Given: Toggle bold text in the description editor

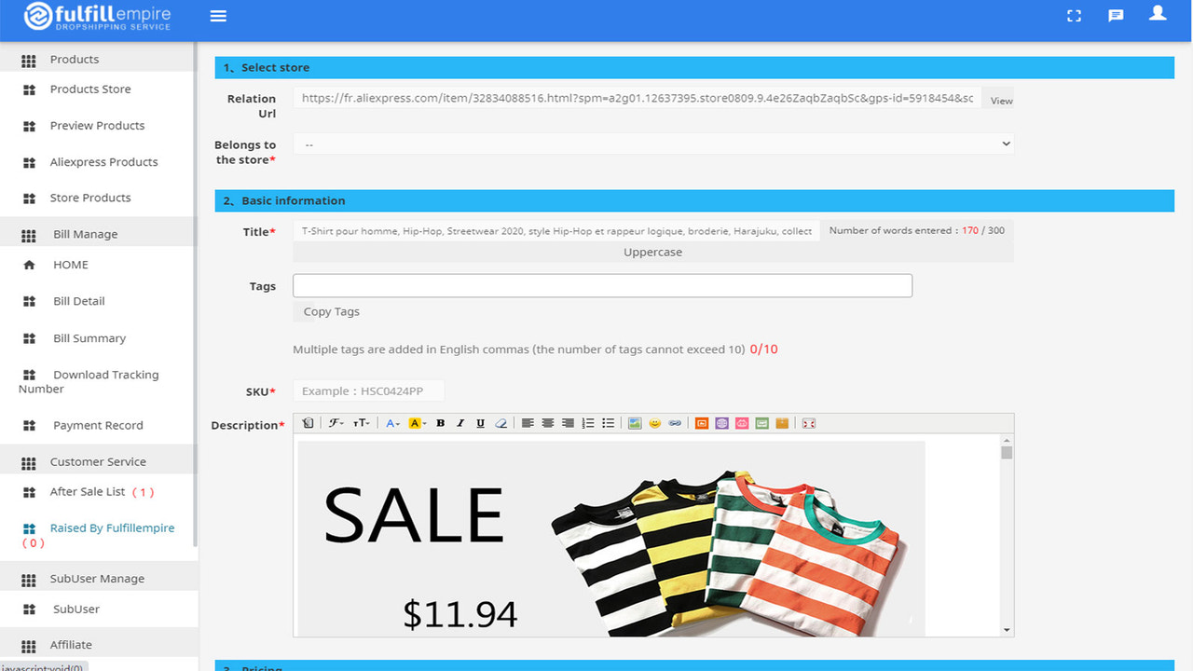Looking at the screenshot, I should tap(440, 423).
